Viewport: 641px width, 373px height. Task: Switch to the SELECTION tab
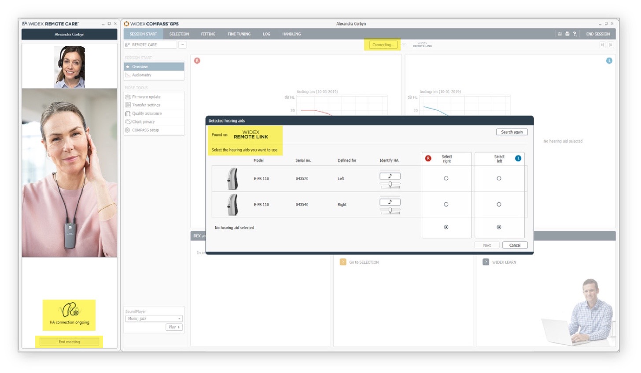pyautogui.click(x=179, y=34)
